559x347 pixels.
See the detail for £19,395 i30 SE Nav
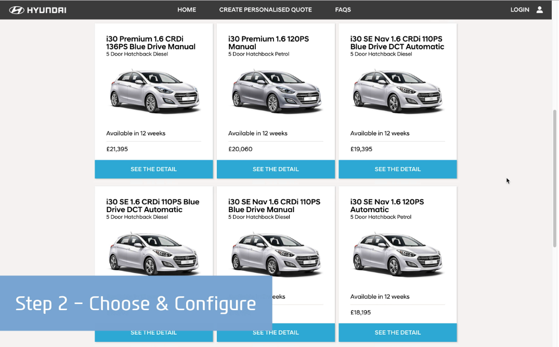[x=397, y=169]
